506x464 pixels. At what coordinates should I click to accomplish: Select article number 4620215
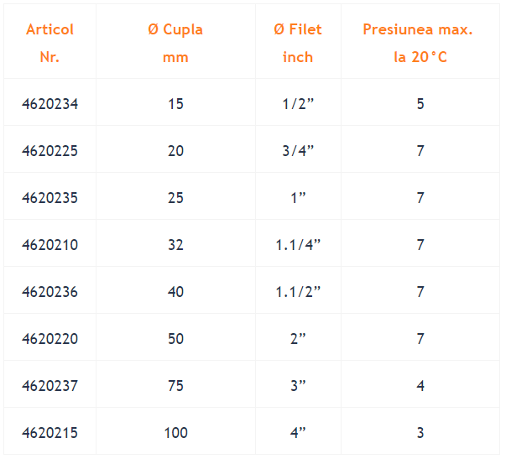point(50,432)
